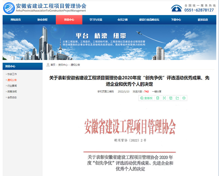Click the site name 安徽省建设工程项目管理协会 in header
The width and height of the screenshot is (219, 176).
(x=51, y=6)
